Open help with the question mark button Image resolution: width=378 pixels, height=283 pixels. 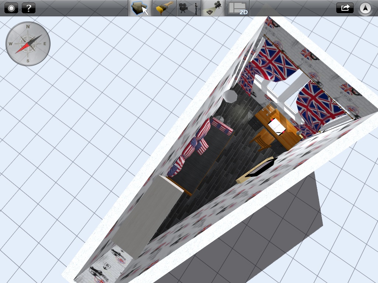tap(28, 8)
